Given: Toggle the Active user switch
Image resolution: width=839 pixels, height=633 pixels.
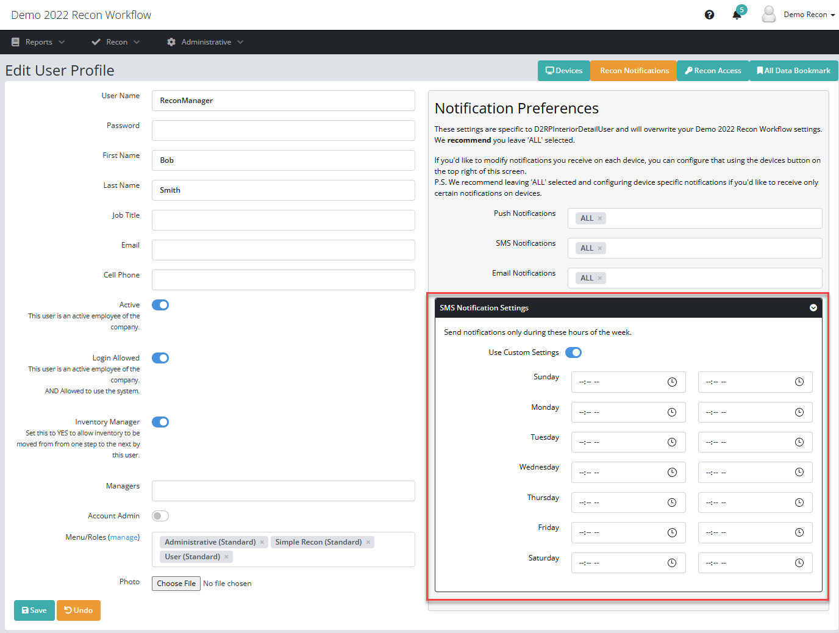Looking at the screenshot, I should coord(160,305).
